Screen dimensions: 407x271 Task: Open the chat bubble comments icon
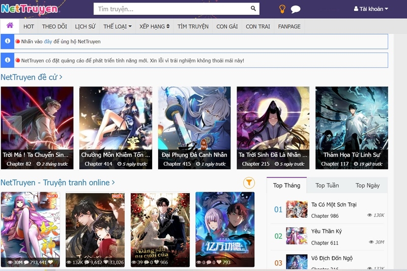point(295,9)
